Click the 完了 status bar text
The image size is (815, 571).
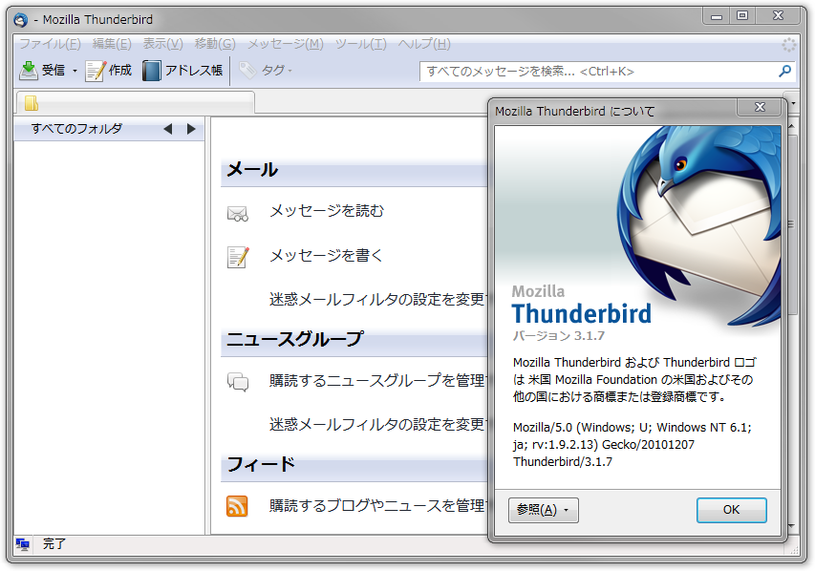click(x=54, y=544)
